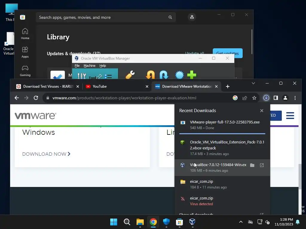
Task: Click the VMware logo
Action: 36,115
